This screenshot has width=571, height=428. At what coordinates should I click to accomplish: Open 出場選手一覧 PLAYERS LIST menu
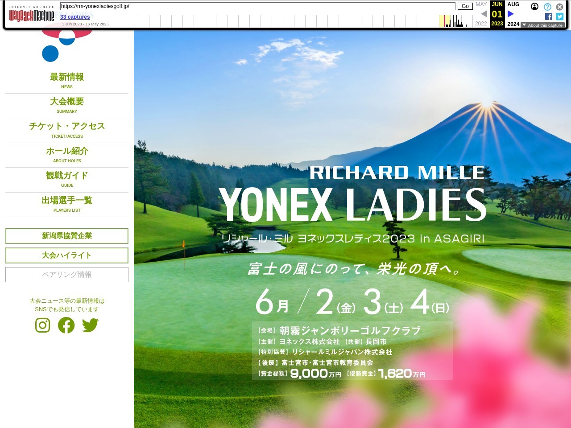pos(67,205)
